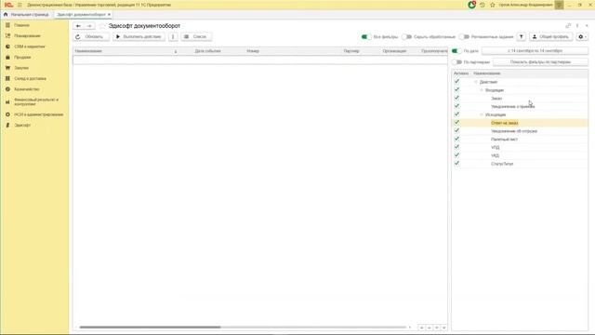Collapse the Исходящие tree node
Viewport: 595px width, 335px height.
pyautogui.click(x=482, y=114)
